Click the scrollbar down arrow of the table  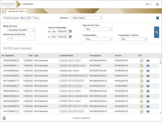coord(160,113)
